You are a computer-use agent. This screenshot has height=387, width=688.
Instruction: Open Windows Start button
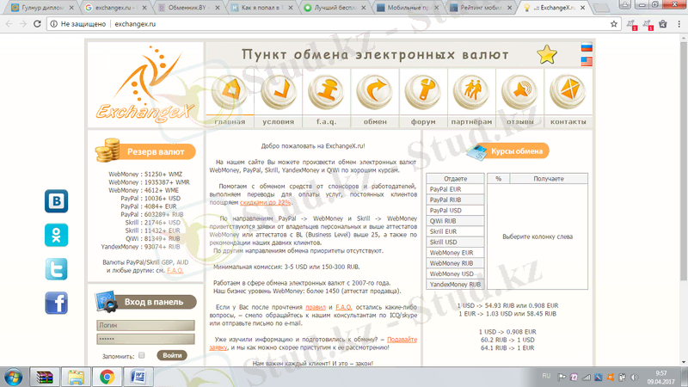click(14, 377)
